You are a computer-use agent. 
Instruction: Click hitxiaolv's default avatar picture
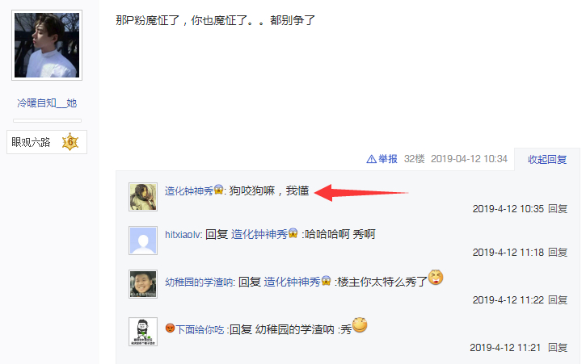[143, 241]
